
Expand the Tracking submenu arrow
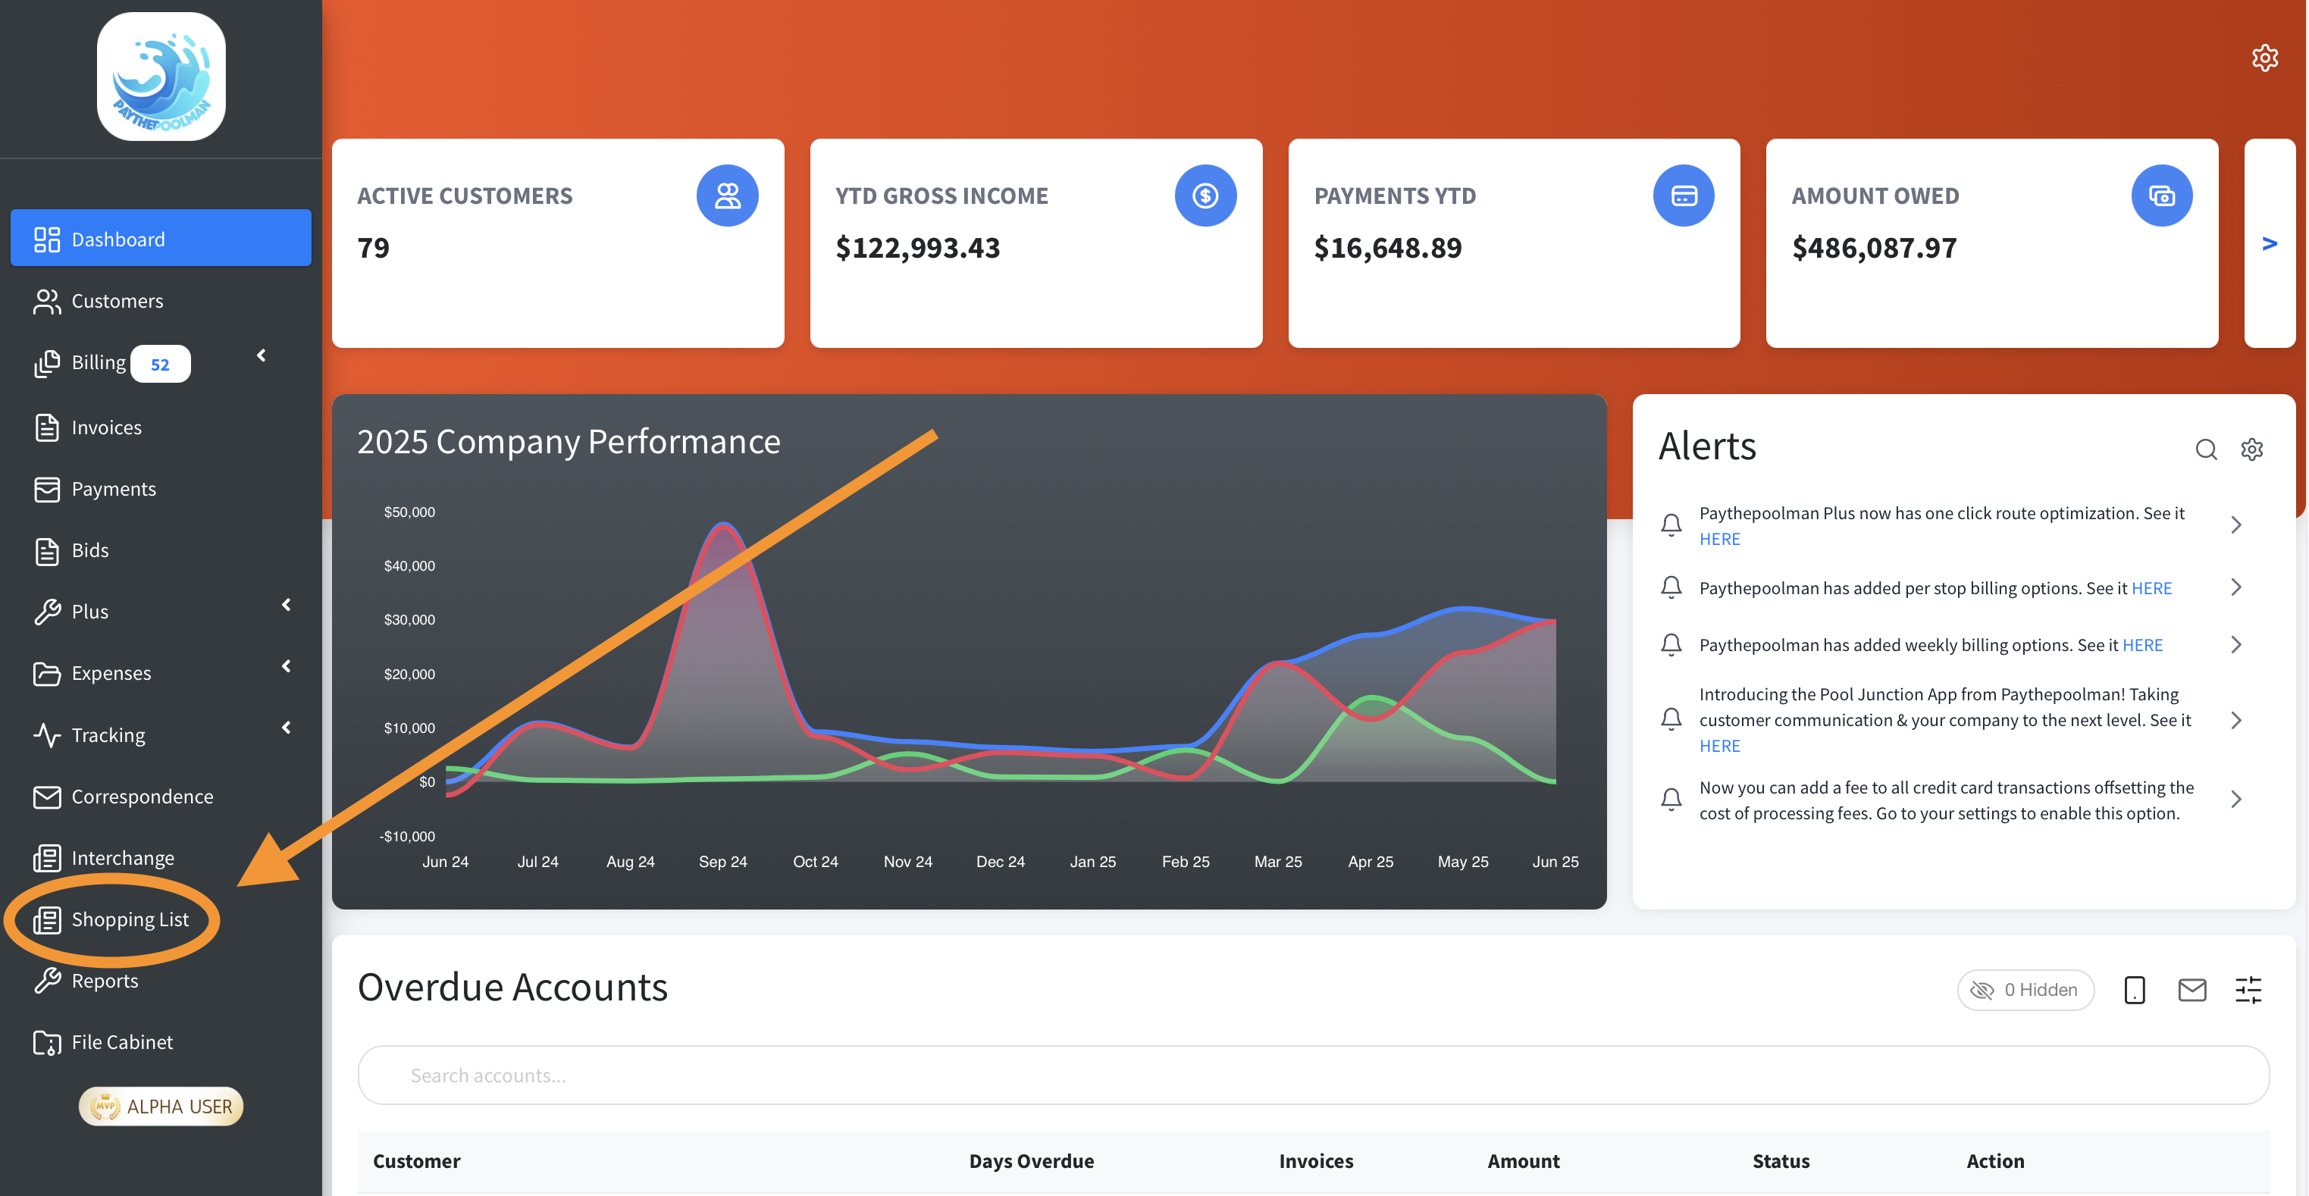[x=286, y=728]
